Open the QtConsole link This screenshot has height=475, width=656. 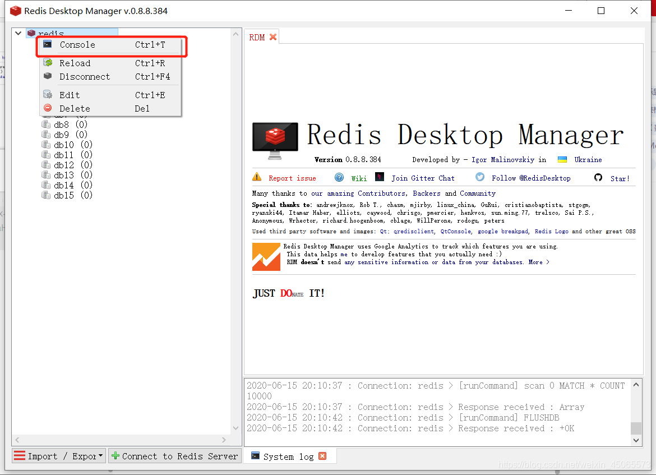click(x=456, y=232)
